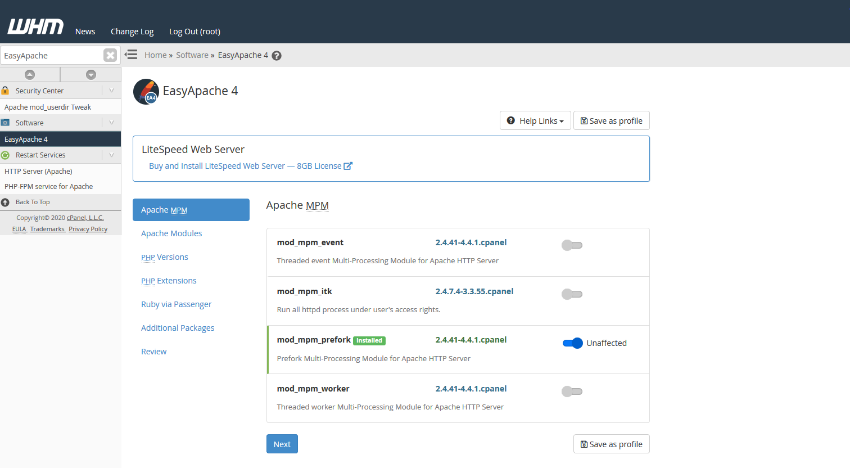Enable mod_mpm_worker toggle
The height and width of the screenshot is (468, 850).
click(572, 391)
